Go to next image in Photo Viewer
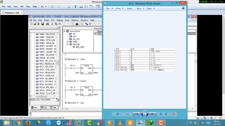225x126 pixels. click(x=152, y=114)
